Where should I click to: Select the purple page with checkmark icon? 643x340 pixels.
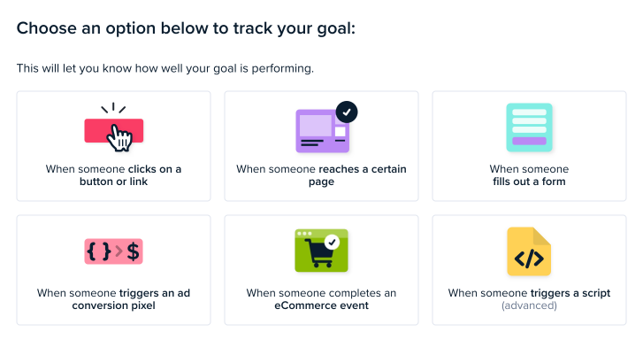(326, 127)
